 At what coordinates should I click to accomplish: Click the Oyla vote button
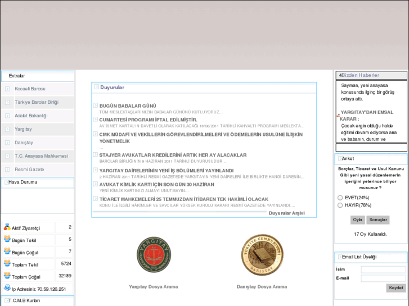point(358,220)
